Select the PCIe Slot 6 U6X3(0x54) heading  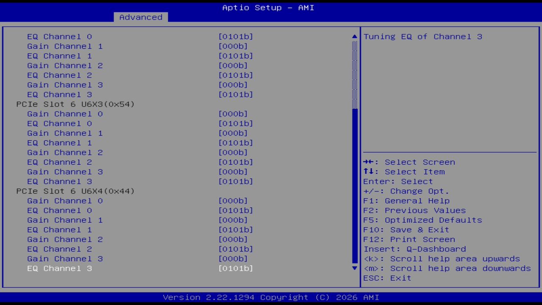[75, 104]
